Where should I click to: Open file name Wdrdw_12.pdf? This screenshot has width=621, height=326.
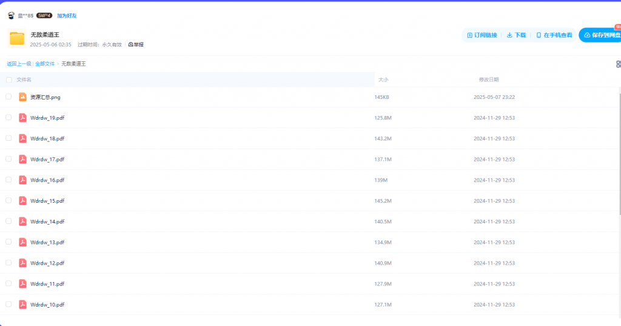click(x=47, y=263)
